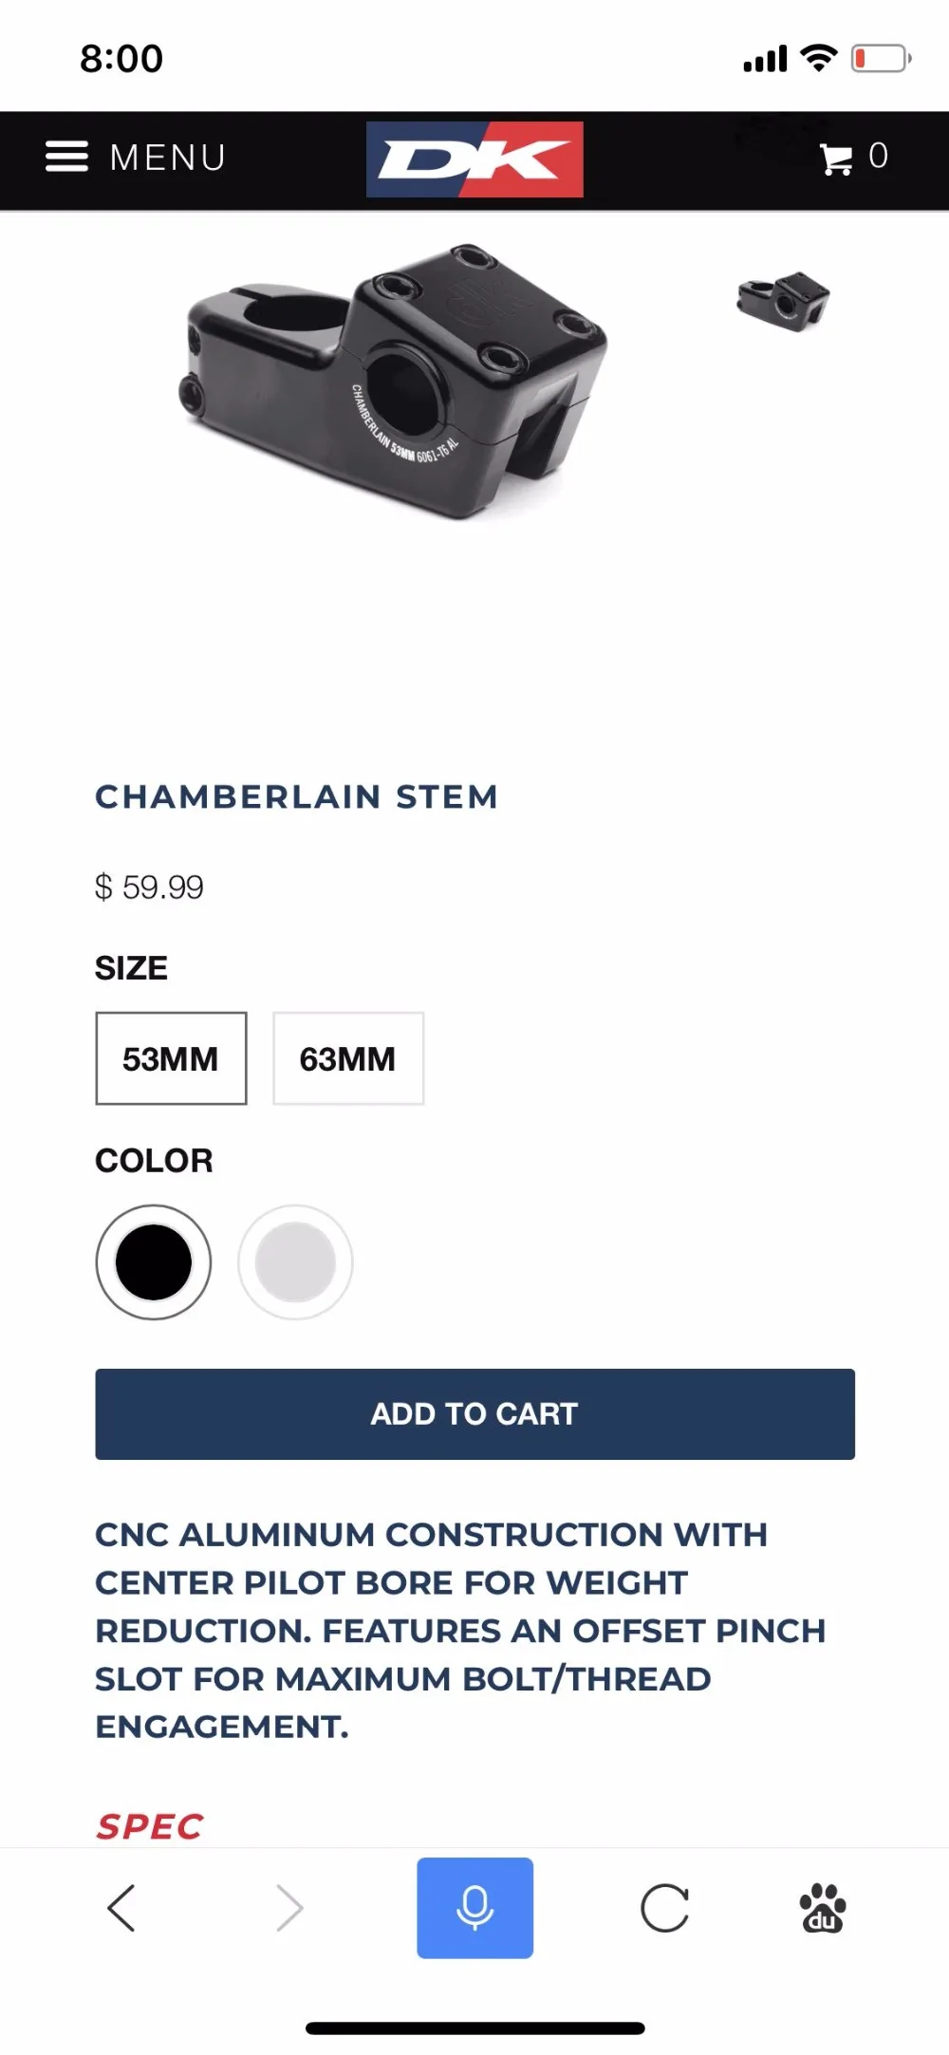This screenshot has height=2055, width=949.
Task: Start voice search with the microphone button
Action: (x=474, y=1908)
